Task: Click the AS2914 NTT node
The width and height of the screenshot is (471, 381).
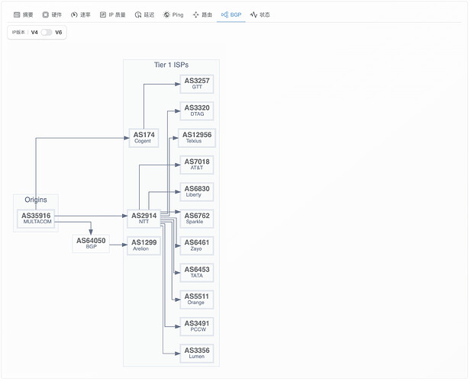Action: (144, 219)
